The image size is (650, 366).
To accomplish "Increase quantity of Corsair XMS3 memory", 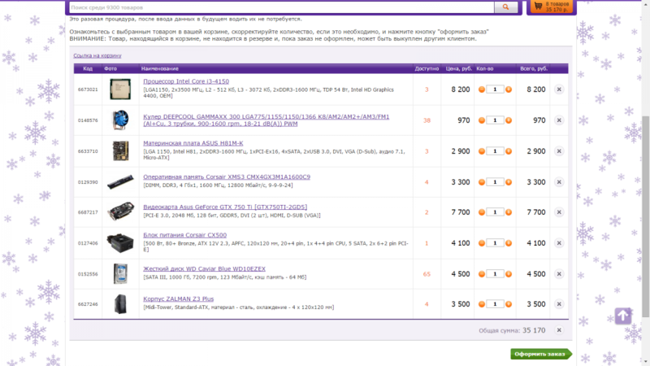I will pyautogui.click(x=509, y=182).
